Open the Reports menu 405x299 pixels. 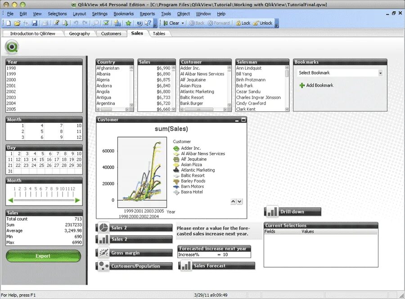point(147,13)
